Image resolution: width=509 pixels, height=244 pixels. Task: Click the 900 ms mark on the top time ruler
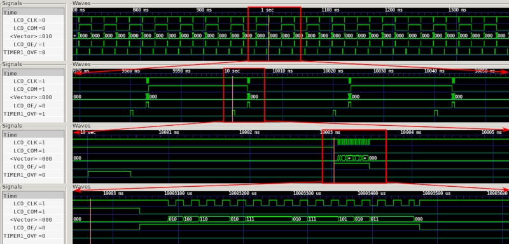(x=204, y=10)
